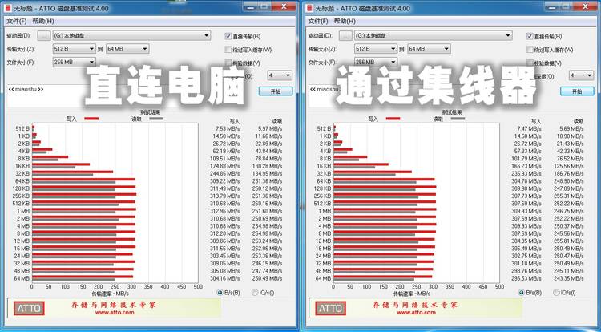
Task: Click write value 309.98 MB/s in right window
Action: [526, 188]
